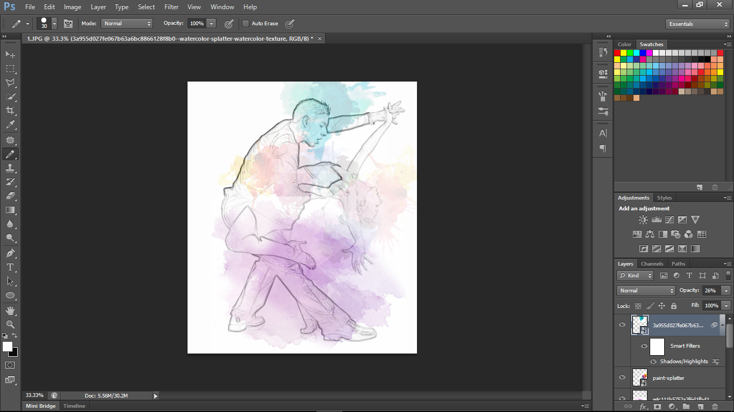Open the Tool Preset picker arrow
The width and height of the screenshot is (734, 412).
click(27, 24)
